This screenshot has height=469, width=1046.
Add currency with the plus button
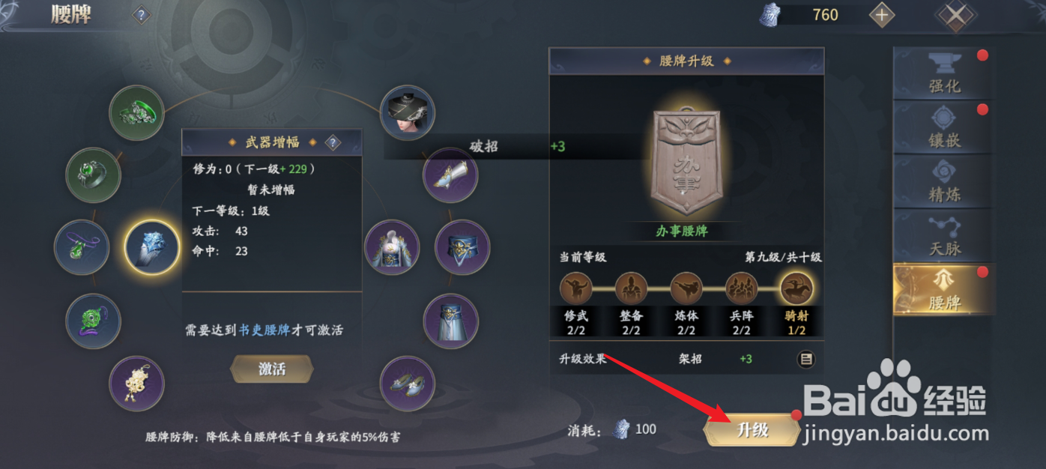click(x=882, y=14)
